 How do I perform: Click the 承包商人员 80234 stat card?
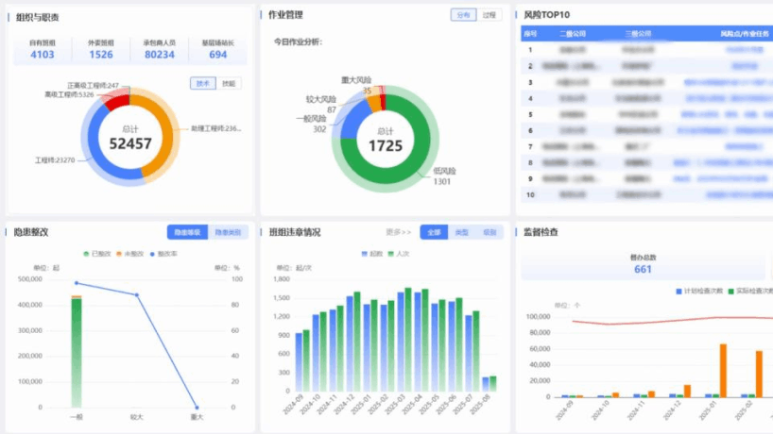pyautogui.click(x=159, y=50)
